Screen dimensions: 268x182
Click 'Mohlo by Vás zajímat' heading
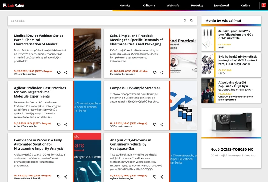click(x=223, y=21)
